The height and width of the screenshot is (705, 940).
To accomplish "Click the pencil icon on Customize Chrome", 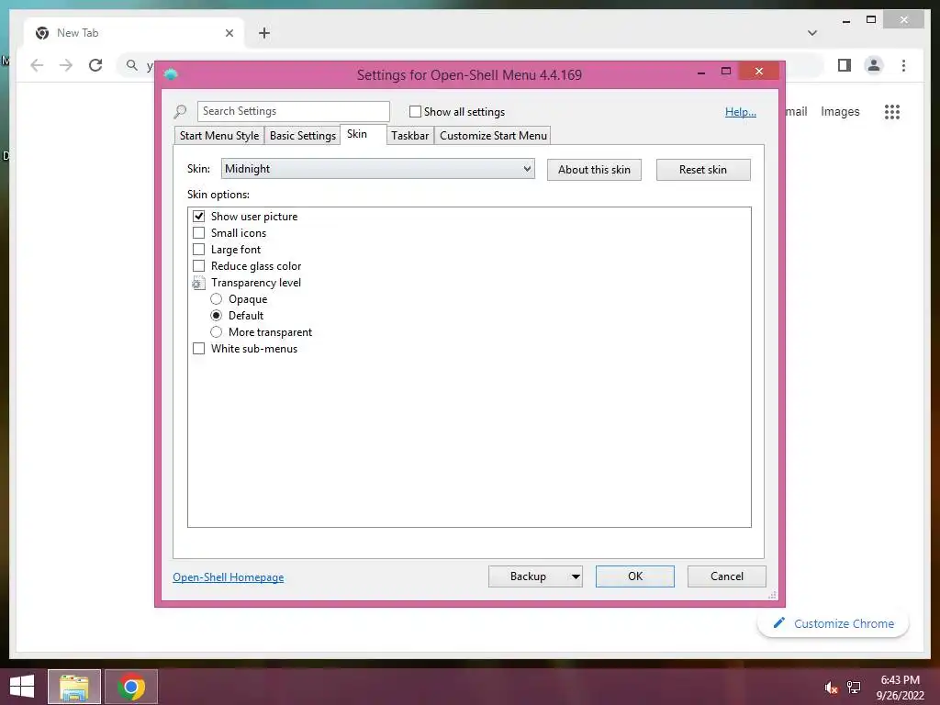I will pyautogui.click(x=778, y=623).
